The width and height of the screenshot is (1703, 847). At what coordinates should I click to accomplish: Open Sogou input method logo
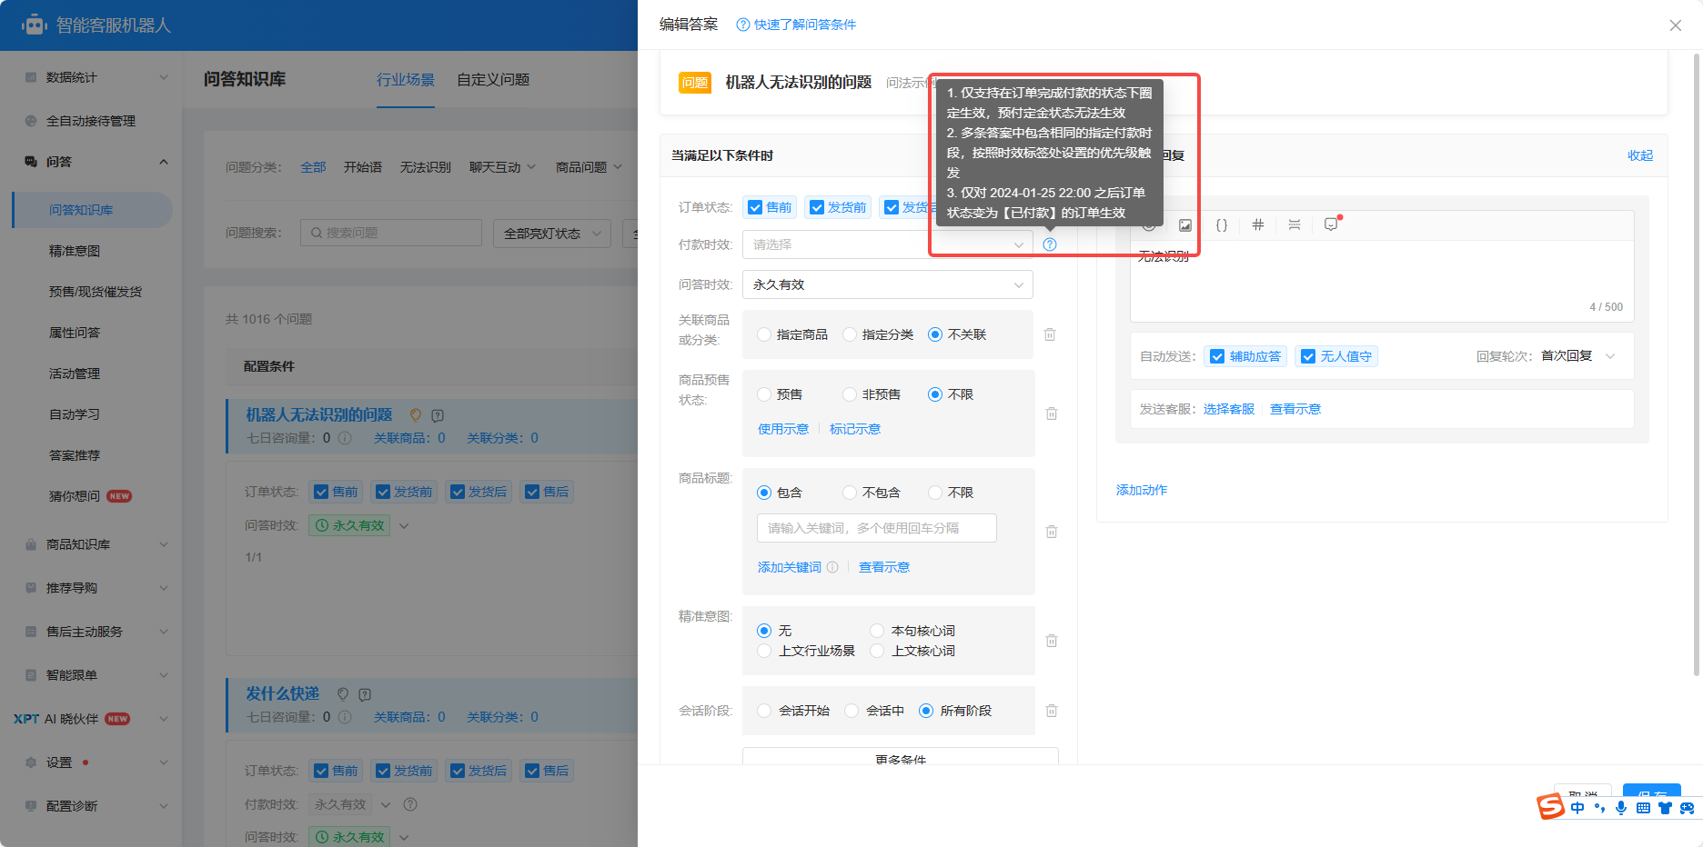(x=1551, y=806)
